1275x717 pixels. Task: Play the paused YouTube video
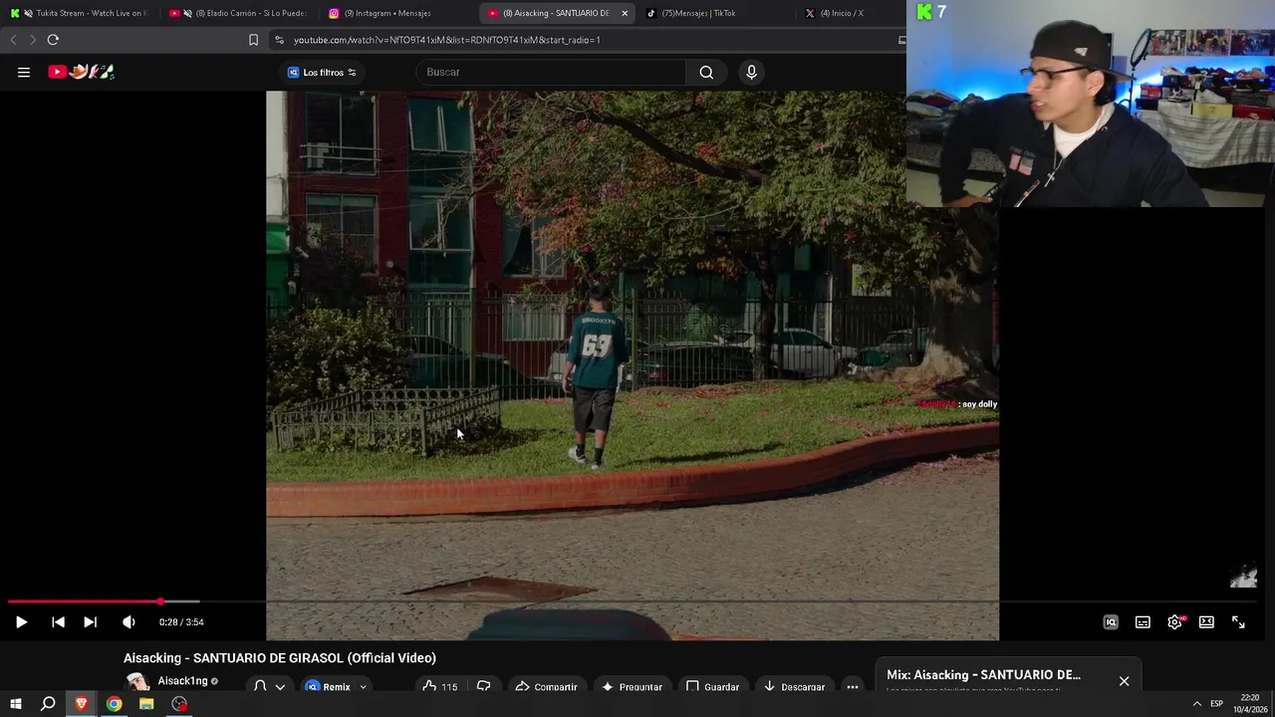21,621
